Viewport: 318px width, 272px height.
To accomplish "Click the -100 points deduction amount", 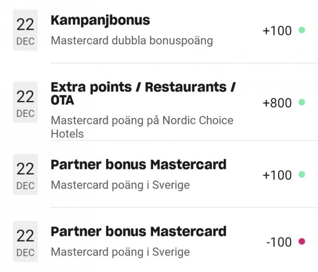I will click(x=279, y=242).
